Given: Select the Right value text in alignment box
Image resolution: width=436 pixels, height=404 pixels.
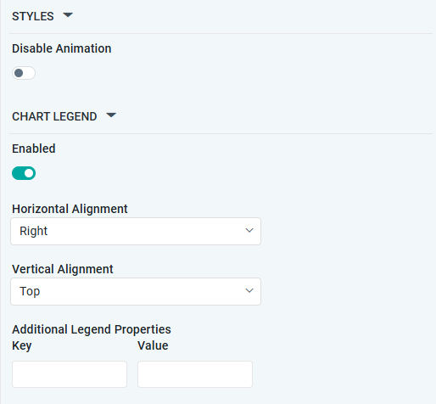Looking at the screenshot, I should [x=33, y=231].
